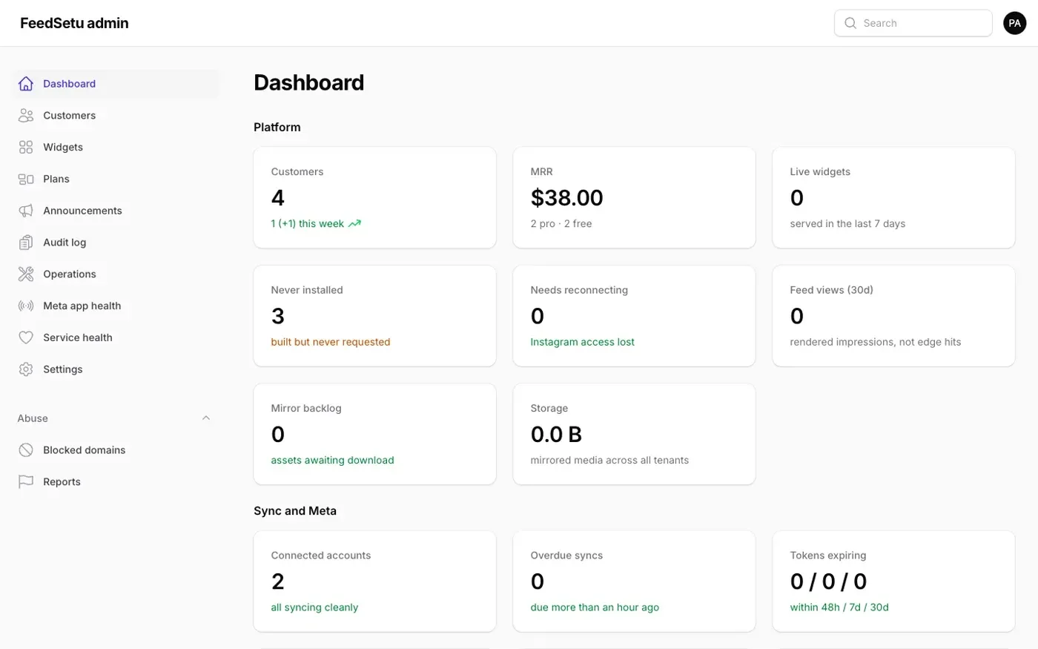Click 'Instagram access lost' text
1038x649 pixels.
pyautogui.click(x=583, y=342)
